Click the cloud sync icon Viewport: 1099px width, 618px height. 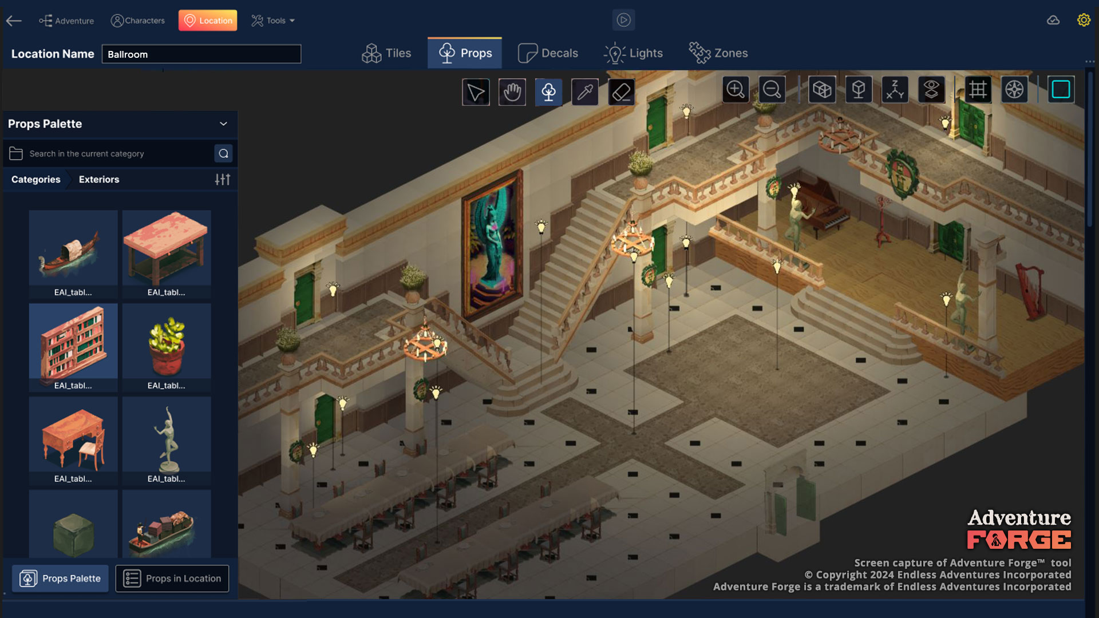(1053, 21)
